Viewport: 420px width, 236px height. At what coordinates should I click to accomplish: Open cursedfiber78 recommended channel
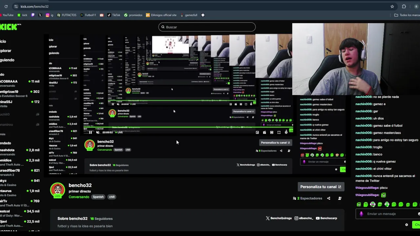tap(20, 172)
